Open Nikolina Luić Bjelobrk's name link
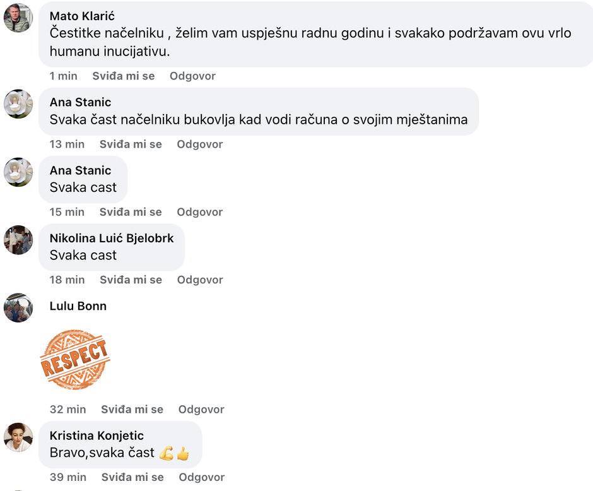 click(112, 238)
